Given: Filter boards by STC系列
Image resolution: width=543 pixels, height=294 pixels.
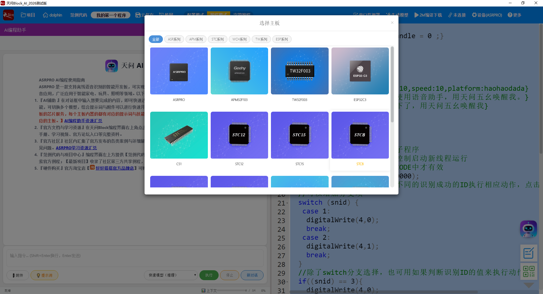Looking at the screenshot, I should pyautogui.click(x=217, y=39).
